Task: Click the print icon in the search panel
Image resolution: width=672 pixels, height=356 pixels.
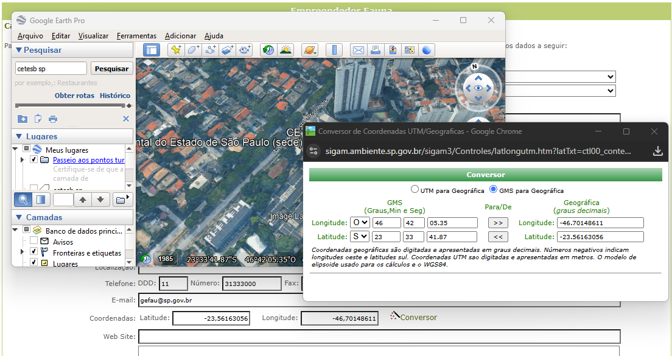Action: click(53, 119)
